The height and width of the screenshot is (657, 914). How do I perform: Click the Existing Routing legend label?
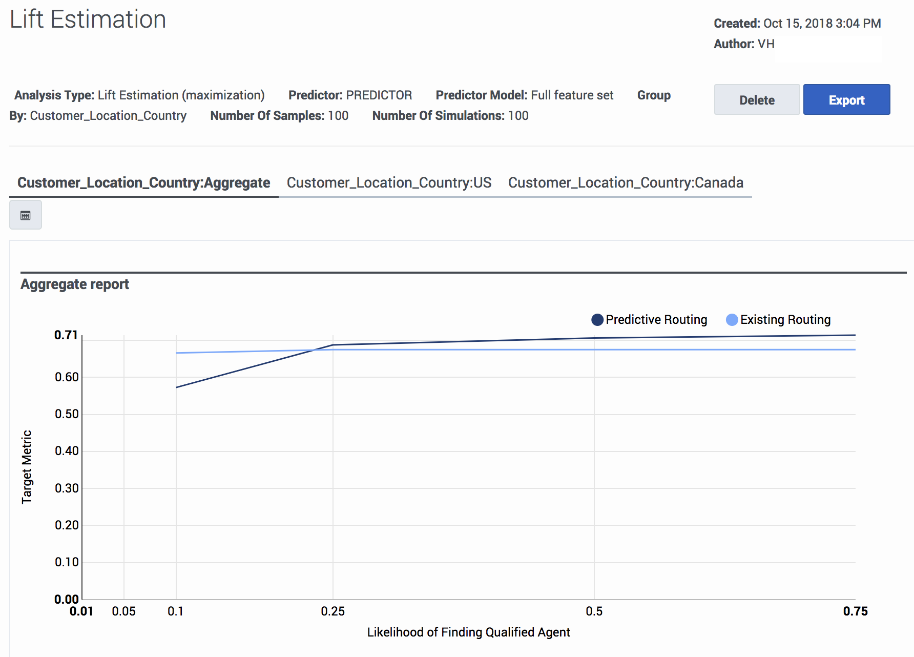tap(785, 320)
